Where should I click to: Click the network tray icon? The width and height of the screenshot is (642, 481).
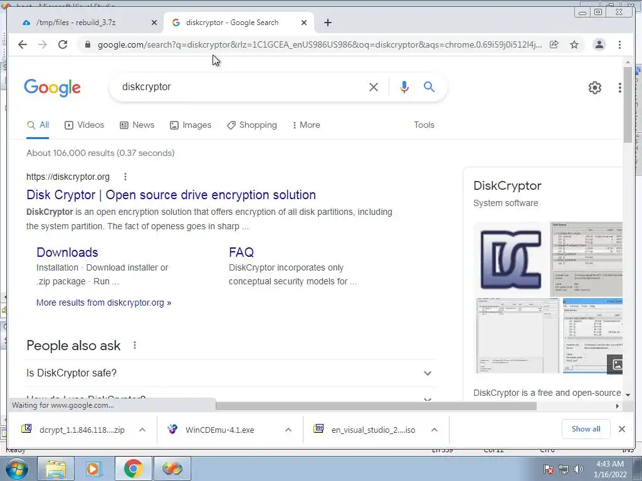[x=564, y=469]
